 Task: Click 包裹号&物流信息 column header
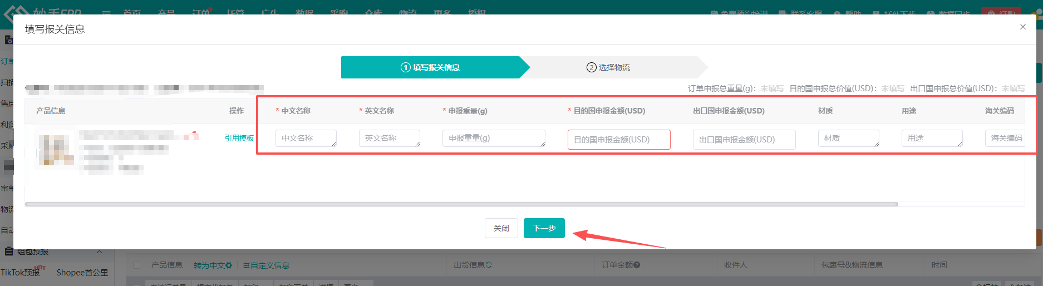coord(852,265)
